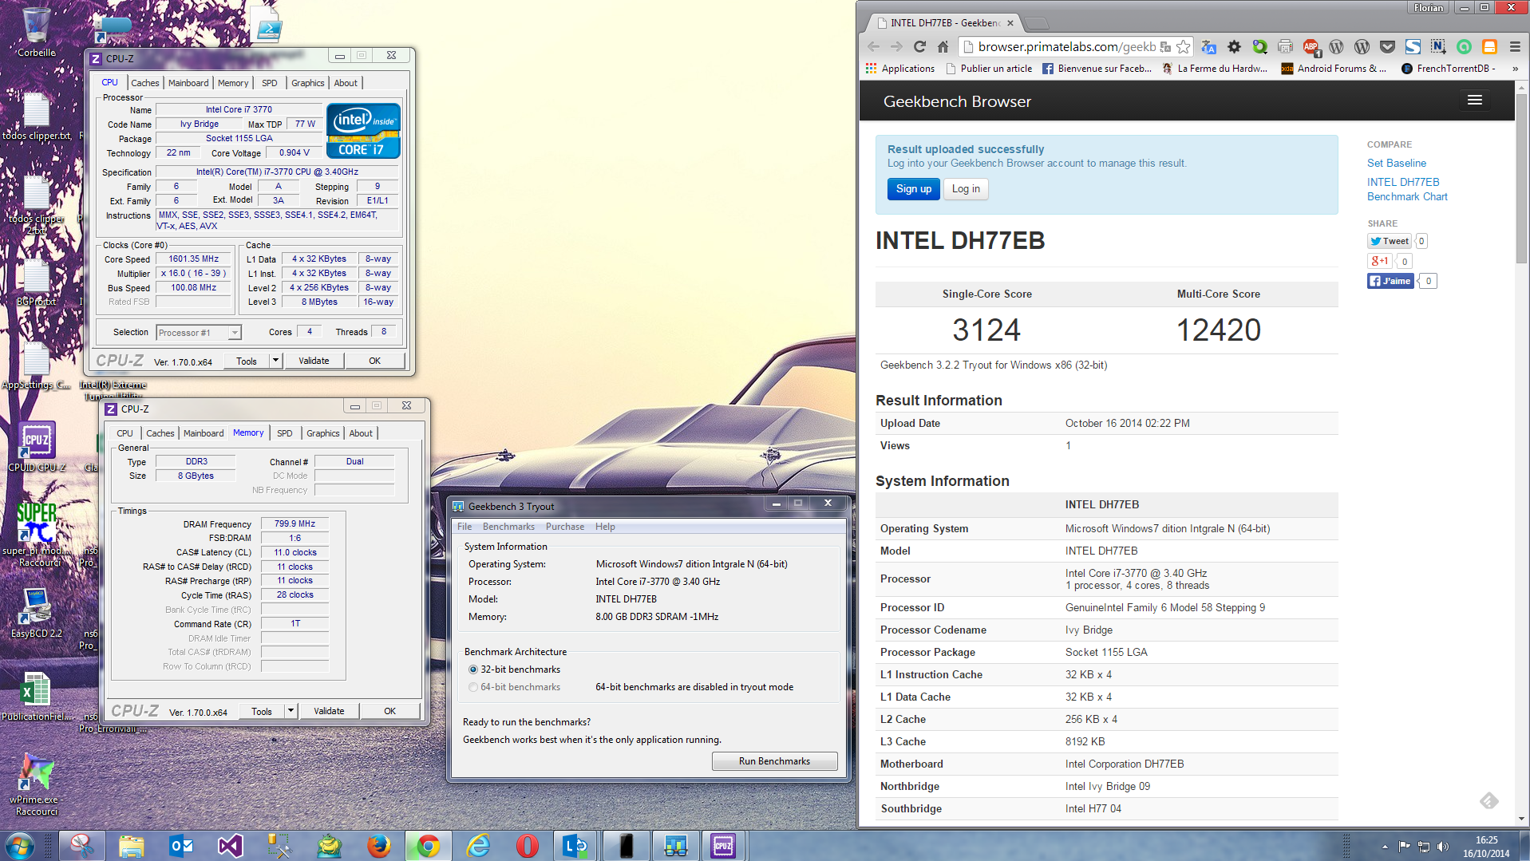This screenshot has width=1530, height=861.
Task: Open the FrenchTorrentDB bookmark
Action: tap(1448, 69)
